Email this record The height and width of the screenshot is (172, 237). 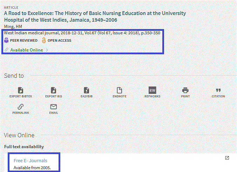pyautogui.click(x=54, y=109)
